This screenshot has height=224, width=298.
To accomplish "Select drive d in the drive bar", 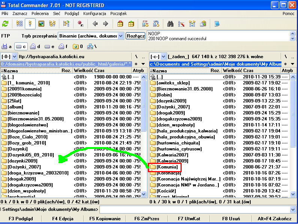I will 35,47.
